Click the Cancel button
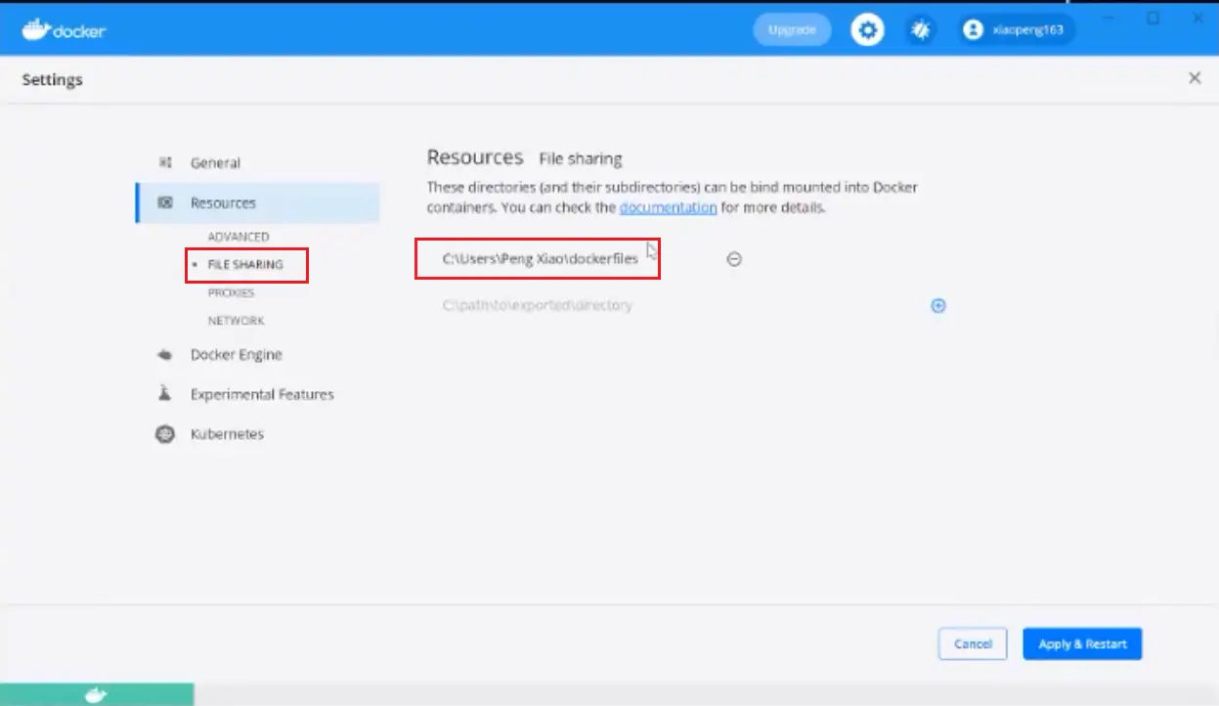This screenshot has width=1219, height=706. point(973,643)
